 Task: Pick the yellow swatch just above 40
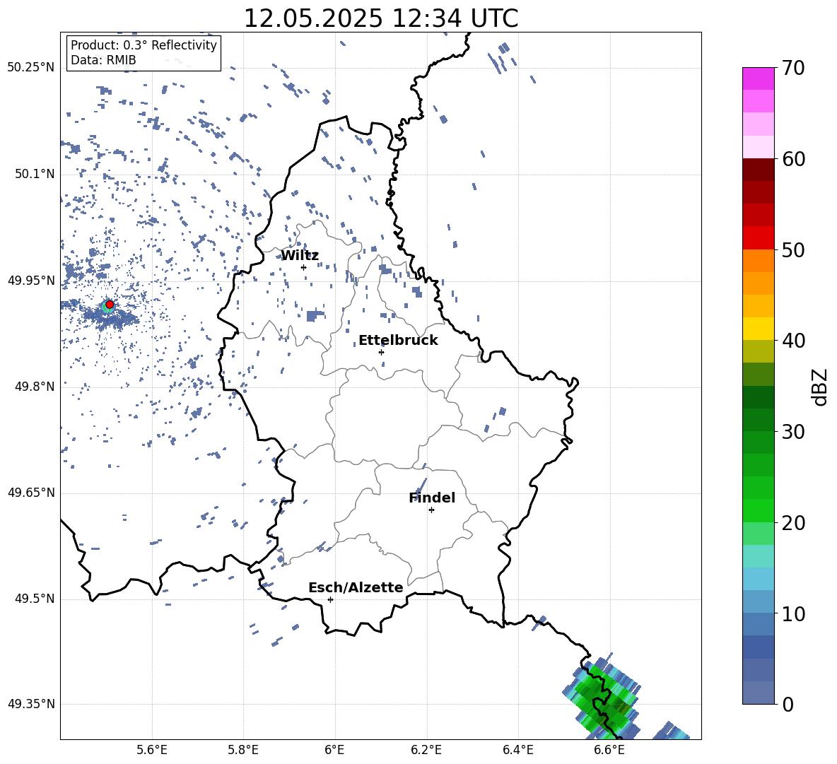tap(758, 329)
